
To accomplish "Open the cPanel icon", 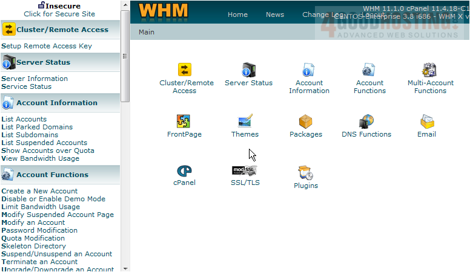I will pyautogui.click(x=184, y=171).
